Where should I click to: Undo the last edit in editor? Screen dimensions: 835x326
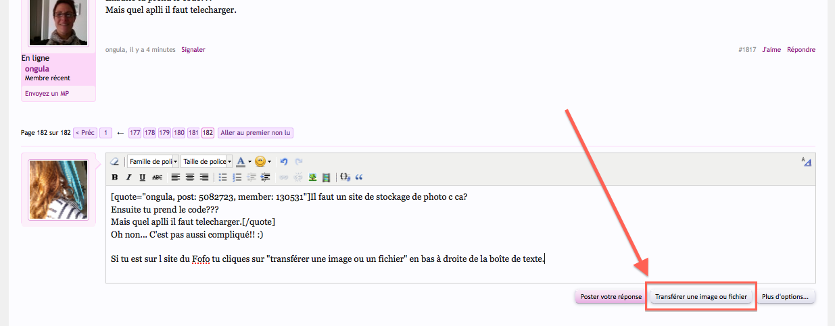(284, 162)
